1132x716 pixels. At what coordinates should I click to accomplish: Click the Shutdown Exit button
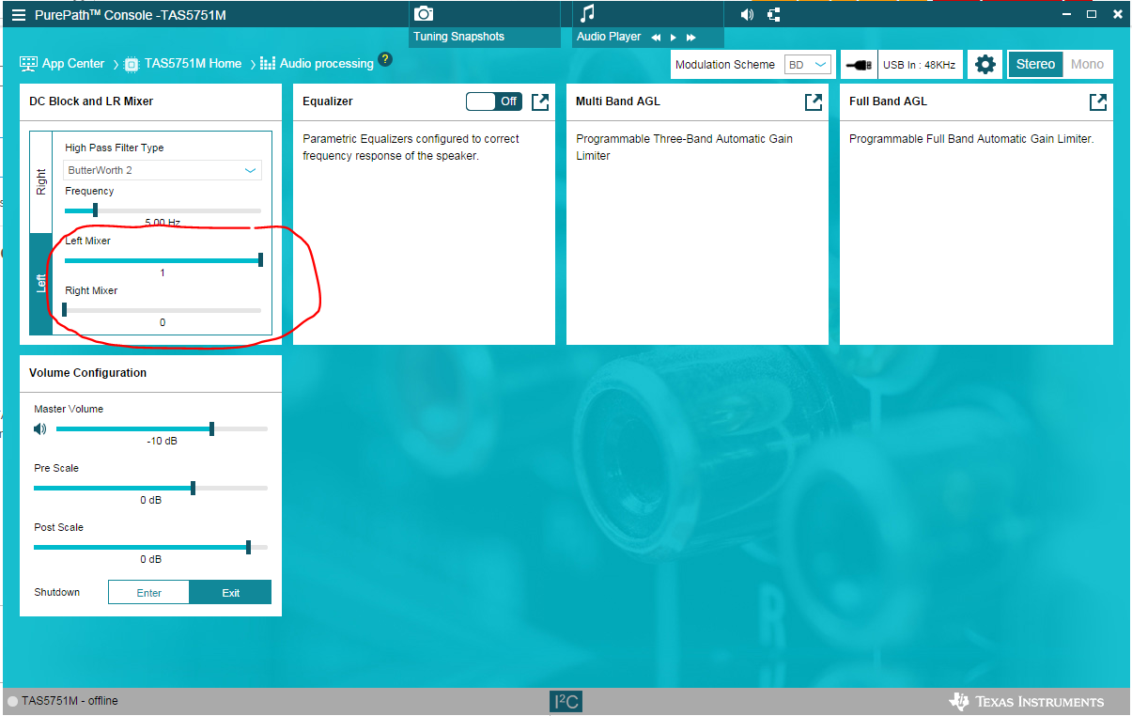[x=231, y=592]
